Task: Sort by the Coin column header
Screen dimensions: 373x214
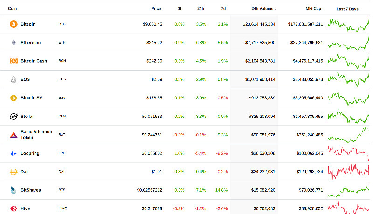Action: click(13, 8)
